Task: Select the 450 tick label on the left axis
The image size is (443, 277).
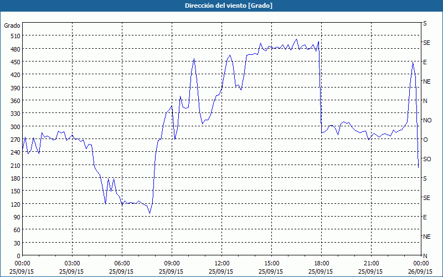Action: (16, 61)
